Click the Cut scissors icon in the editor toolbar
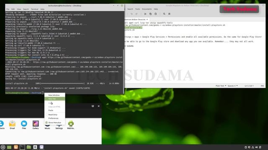This screenshot has width=268, height=150. [x=145, y=14]
